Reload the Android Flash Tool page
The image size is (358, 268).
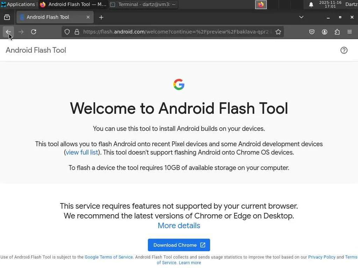click(x=34, y=32)
